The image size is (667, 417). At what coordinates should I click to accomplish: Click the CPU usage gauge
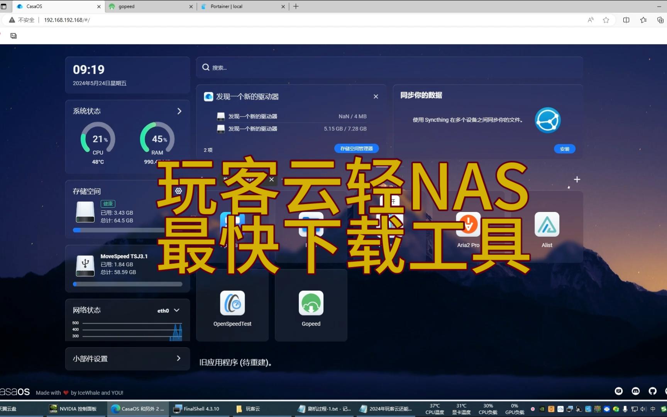pos(98,138)
